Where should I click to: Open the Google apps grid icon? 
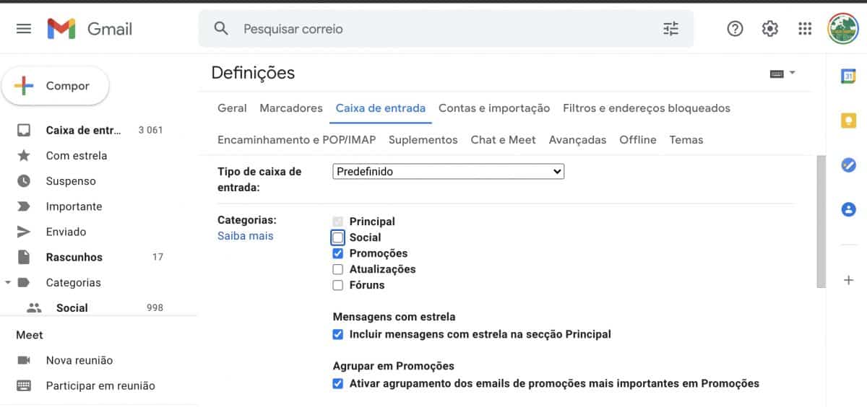[x=805, y=29]
